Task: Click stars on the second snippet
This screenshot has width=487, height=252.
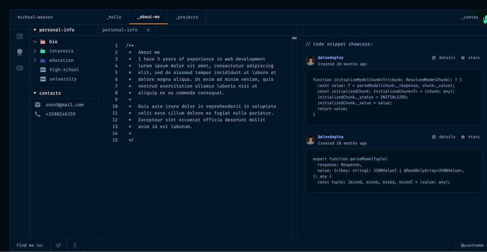Action: [x=474, y=137]
